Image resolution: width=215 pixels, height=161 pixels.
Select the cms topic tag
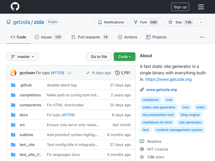(x=186, y=107)
